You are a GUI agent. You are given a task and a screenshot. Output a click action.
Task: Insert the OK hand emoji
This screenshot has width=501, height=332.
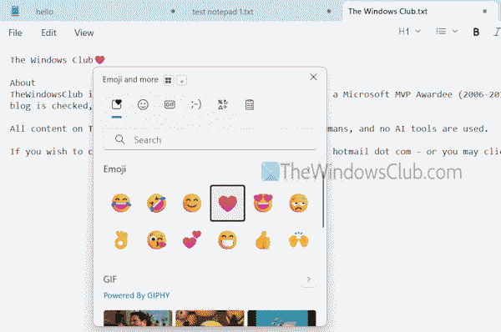click(x=121, y=240)
